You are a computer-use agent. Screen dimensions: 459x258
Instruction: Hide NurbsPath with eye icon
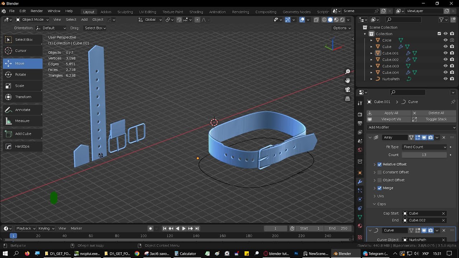coord(445,79)
